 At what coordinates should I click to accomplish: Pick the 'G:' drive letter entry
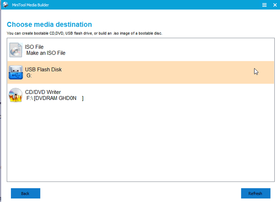click(29, 75)
